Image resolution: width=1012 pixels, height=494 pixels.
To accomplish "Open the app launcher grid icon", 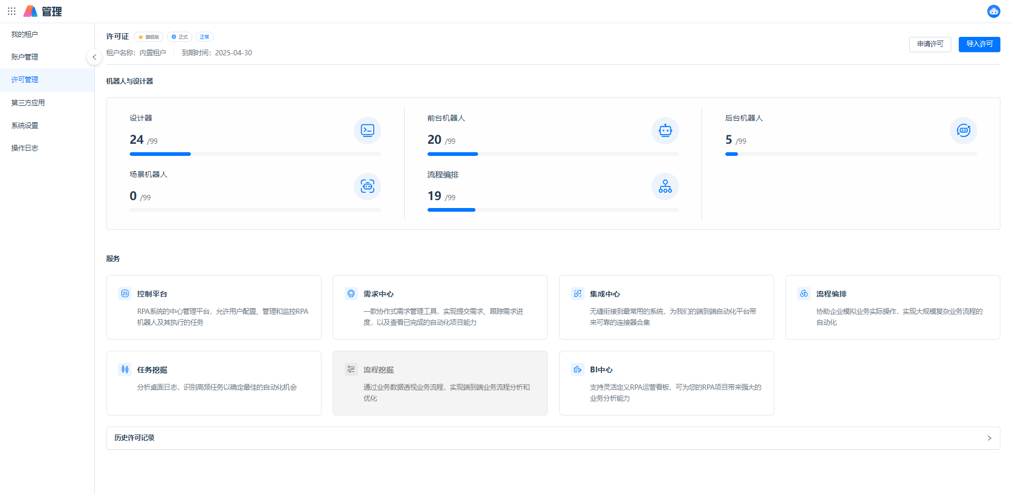I will click(12, 11).
